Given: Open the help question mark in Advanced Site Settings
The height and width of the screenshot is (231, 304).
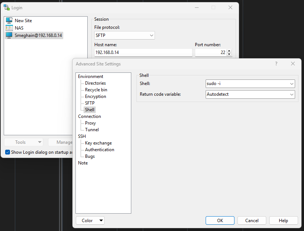Looking at the screenshot, I should (x=276, y=64).
